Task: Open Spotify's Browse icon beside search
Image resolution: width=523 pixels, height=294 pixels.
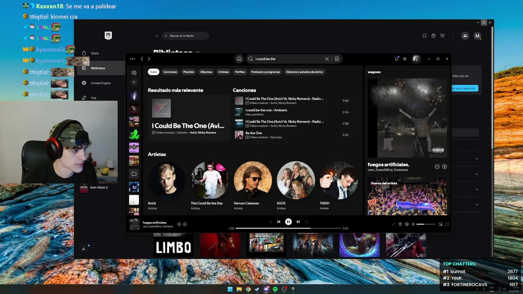Action: point(337,59)
